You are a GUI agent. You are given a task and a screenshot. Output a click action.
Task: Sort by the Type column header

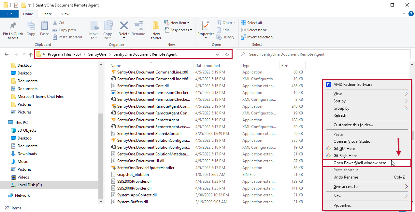[x=246, y=66]
